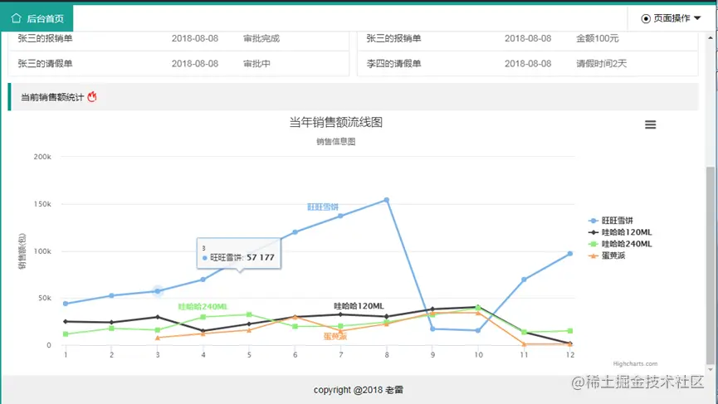The image size is (718, 404).
Task: Click the y-axis title 销售额(包)
Action: 22,251
